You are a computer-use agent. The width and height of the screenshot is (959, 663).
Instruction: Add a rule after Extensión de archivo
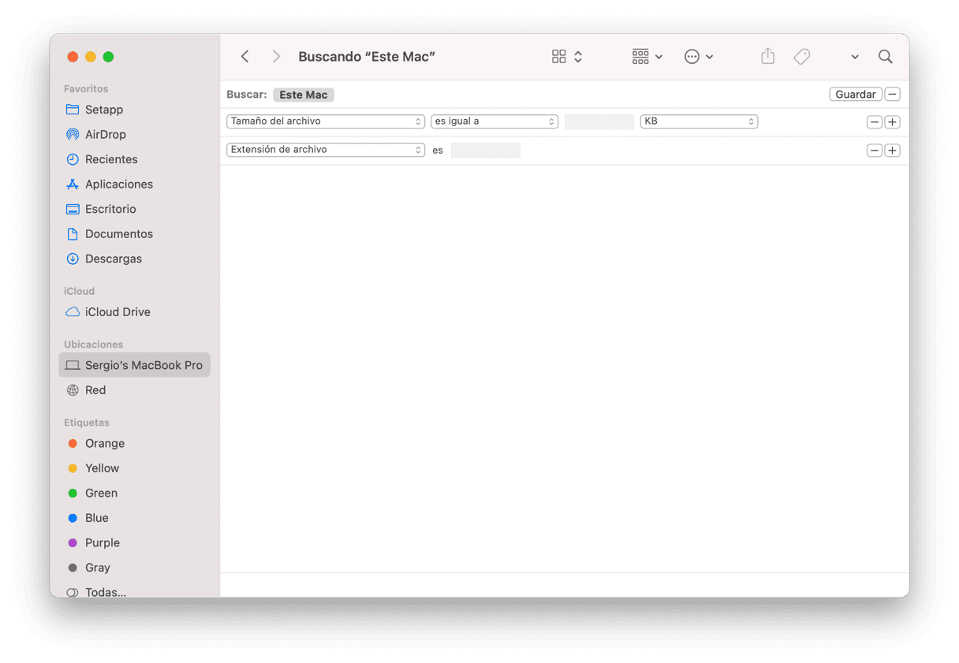[x=892, y=151]
